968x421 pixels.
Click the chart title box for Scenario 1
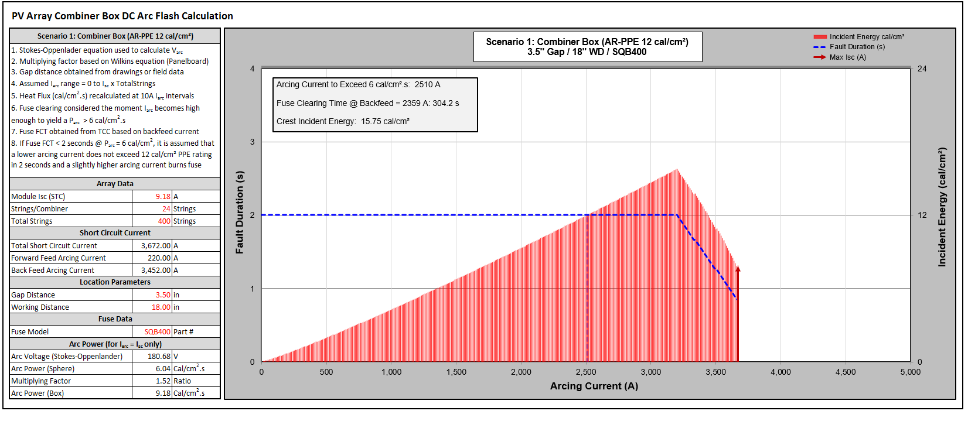[587, 47]
